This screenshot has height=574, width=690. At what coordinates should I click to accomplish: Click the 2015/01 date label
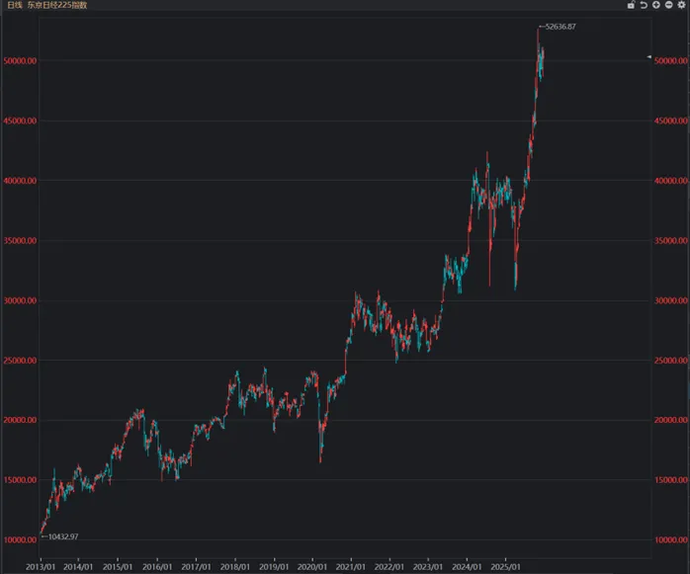point(118,567)
